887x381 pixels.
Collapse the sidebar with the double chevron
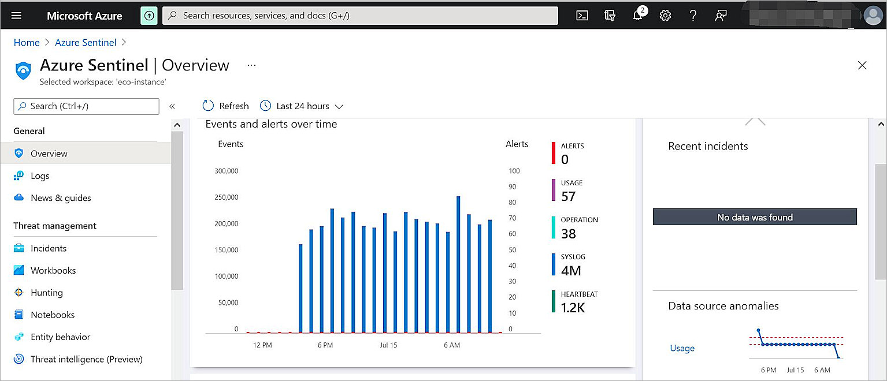pos(172,106)
